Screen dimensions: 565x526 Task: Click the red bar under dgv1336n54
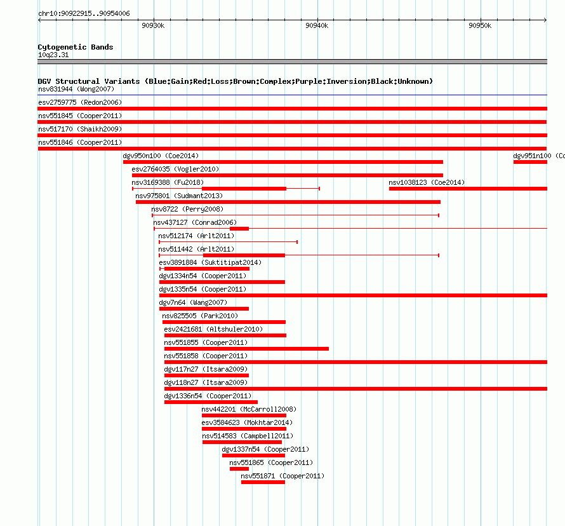(x=211, y=402)
